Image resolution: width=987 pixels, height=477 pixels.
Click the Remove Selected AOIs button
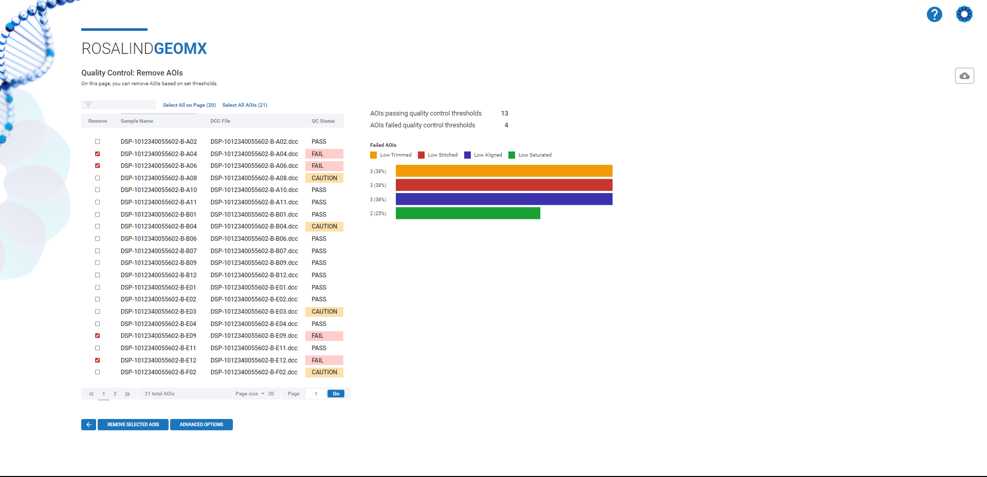133,425
